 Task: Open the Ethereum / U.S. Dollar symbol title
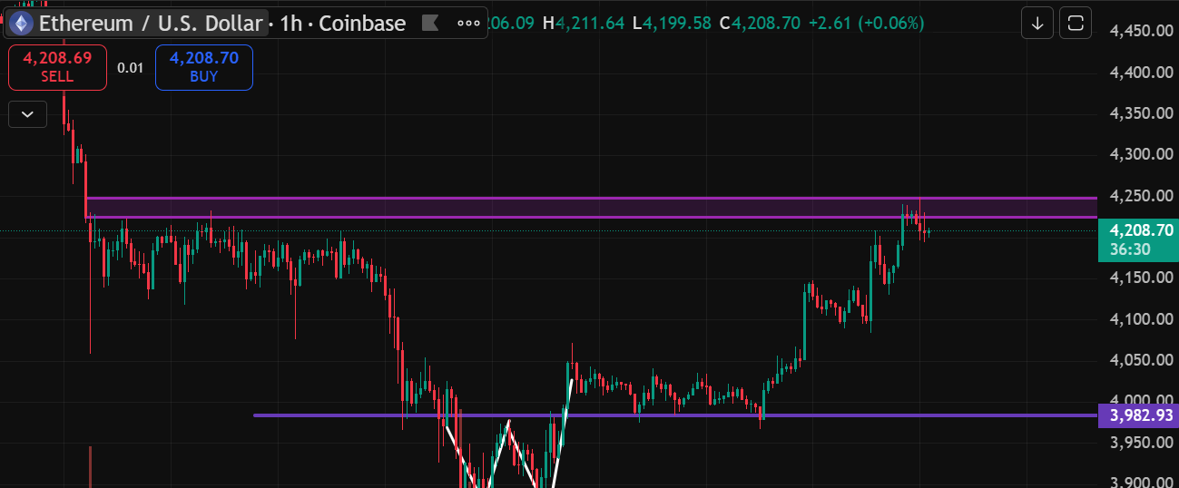(x=151, y=24)
